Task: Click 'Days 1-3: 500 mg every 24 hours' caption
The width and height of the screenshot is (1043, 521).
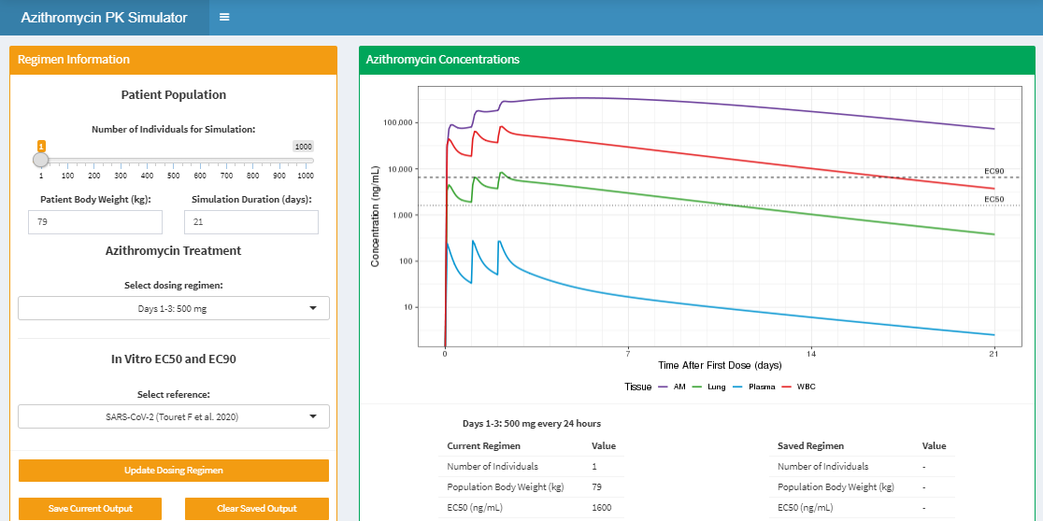Action: click(x=532, y=423)
